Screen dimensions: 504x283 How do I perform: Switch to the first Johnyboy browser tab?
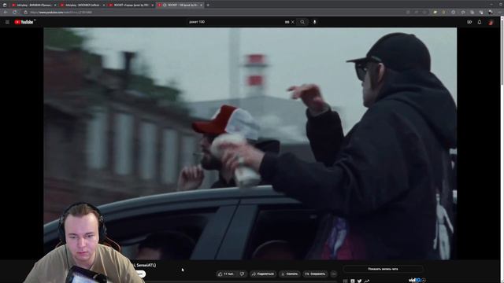(x=34, y=6)
